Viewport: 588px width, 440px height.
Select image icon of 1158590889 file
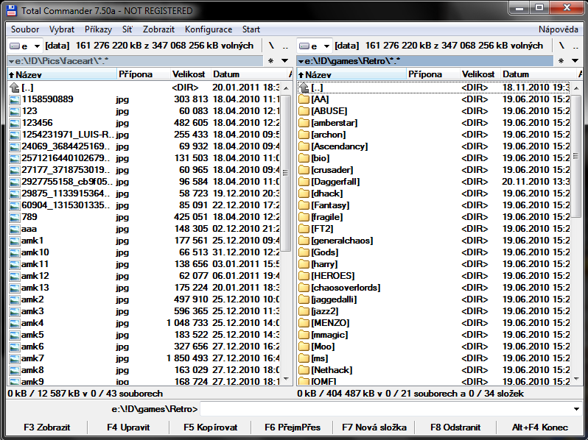pyautogui.click(x=15, y=99)
